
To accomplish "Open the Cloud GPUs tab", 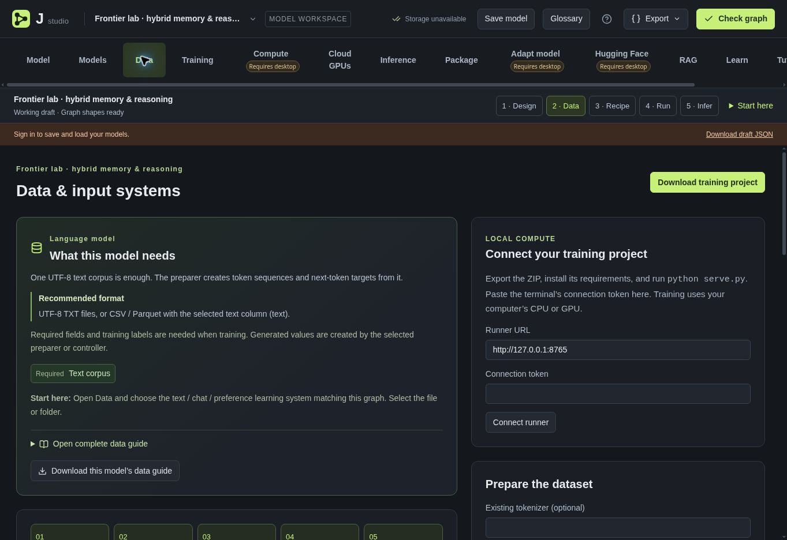I will click(340, 60).
